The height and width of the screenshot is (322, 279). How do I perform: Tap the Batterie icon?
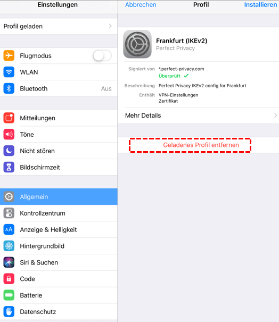(9, 295)
